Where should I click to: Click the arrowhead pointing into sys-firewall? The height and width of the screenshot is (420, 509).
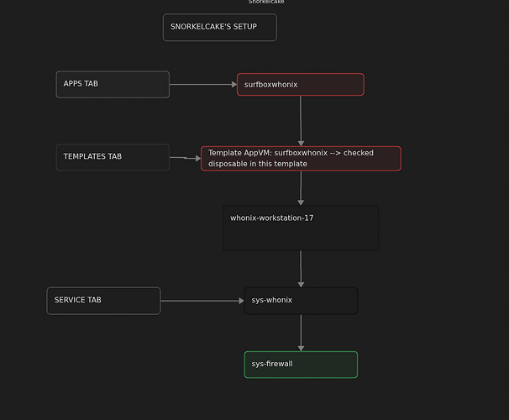(x=301, y=348)
